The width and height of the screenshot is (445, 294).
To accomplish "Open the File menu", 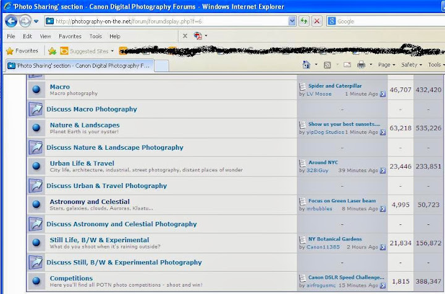I will 11,36.
